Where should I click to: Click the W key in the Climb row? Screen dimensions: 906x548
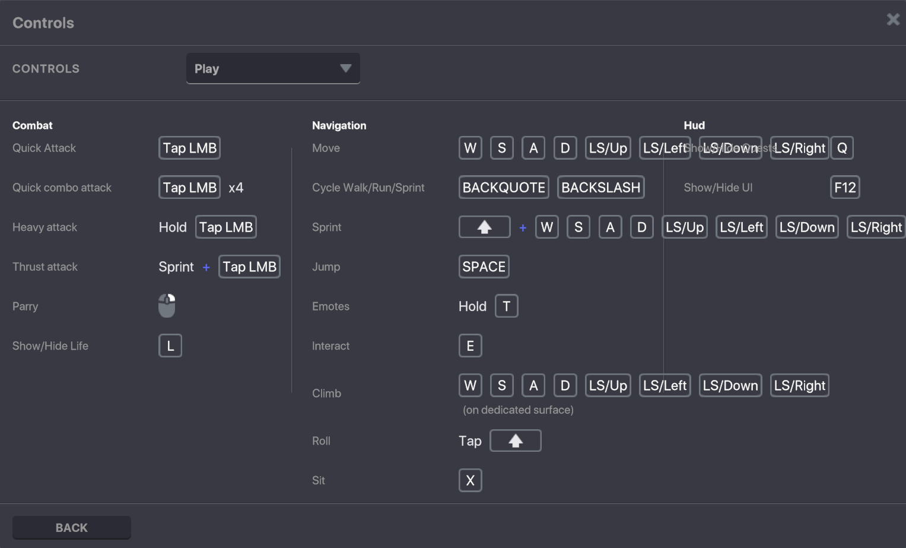[x=470, y=385]
